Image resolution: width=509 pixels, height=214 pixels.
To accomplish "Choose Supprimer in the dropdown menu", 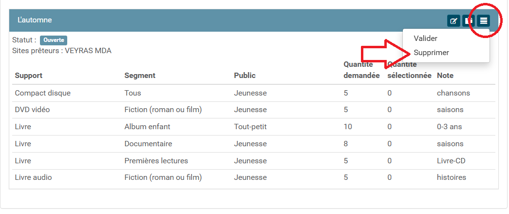I will tap(431, 53).
